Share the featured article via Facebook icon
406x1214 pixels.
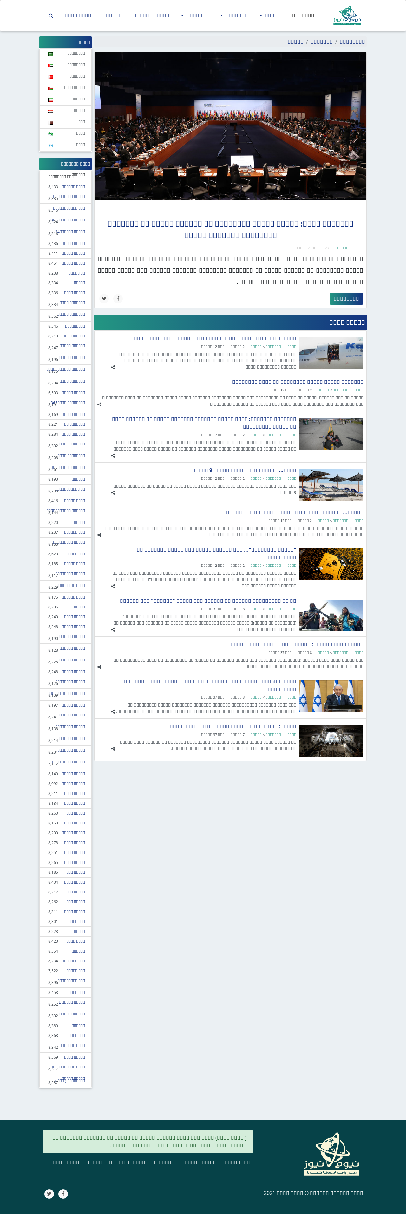point(118,298)
